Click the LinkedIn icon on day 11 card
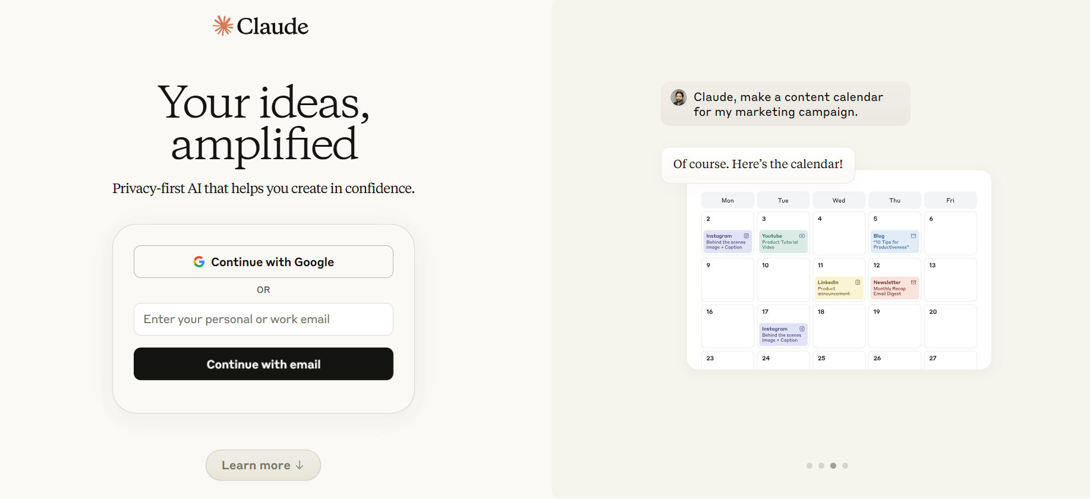Image resolution: width=1090 pixels, height=499 pixels. pyautogui.click(x=858, y=282)
